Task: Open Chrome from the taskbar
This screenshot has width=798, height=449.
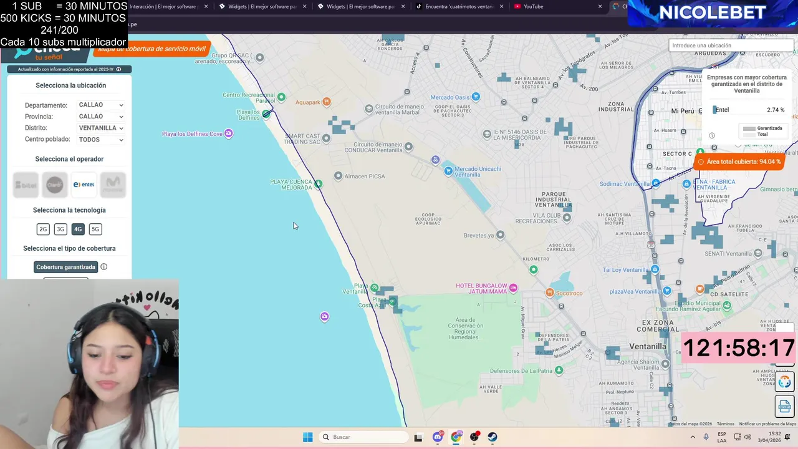Action: point(456,437)
